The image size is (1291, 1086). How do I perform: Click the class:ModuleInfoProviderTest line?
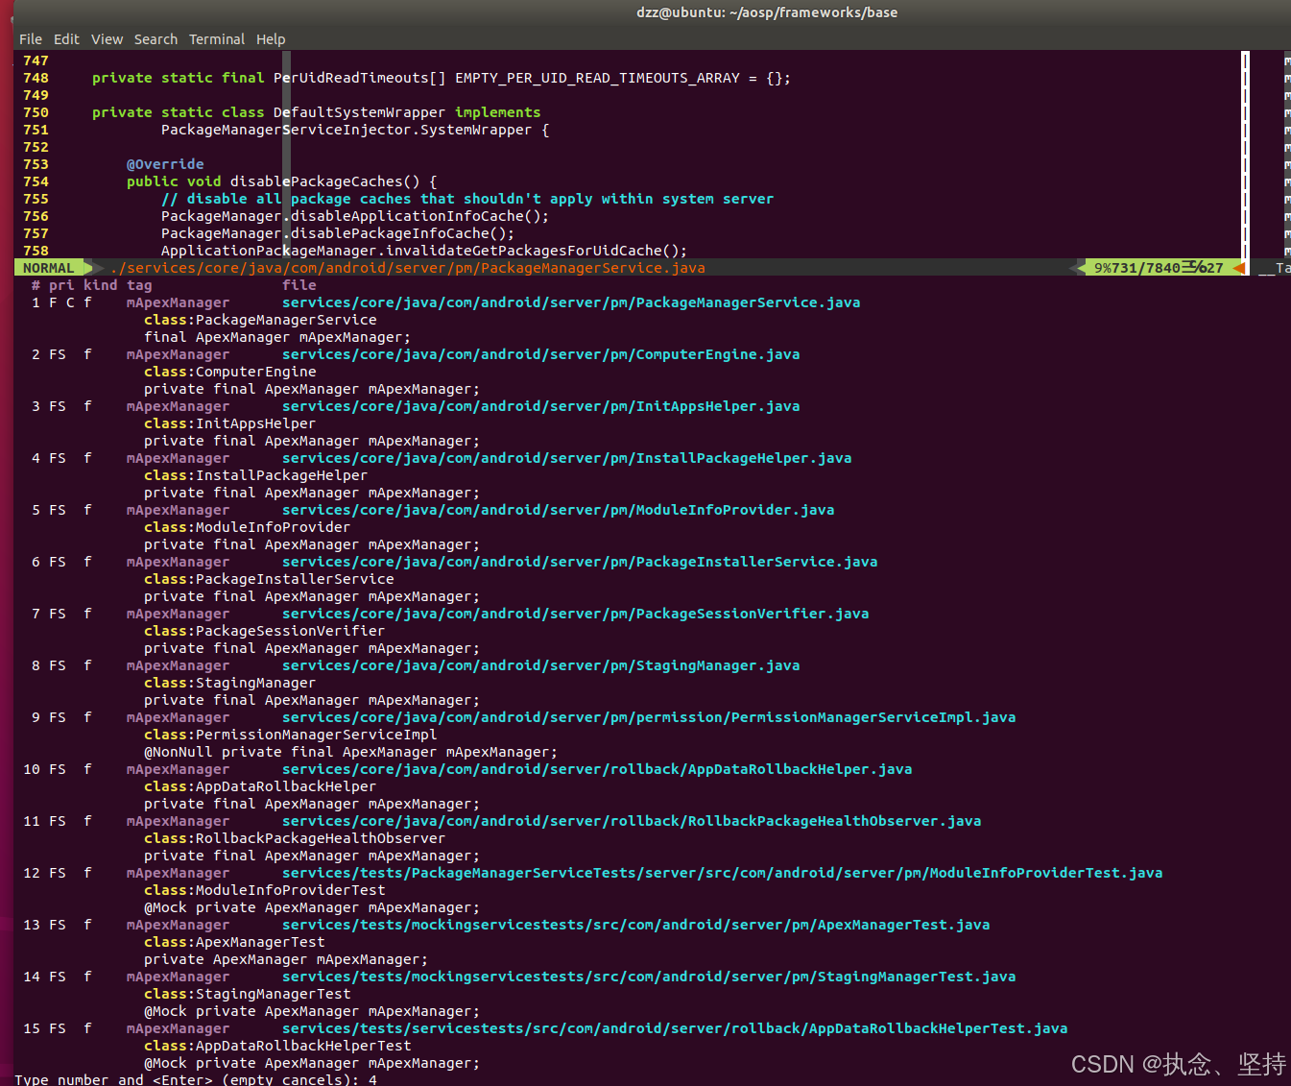[265, 890]
